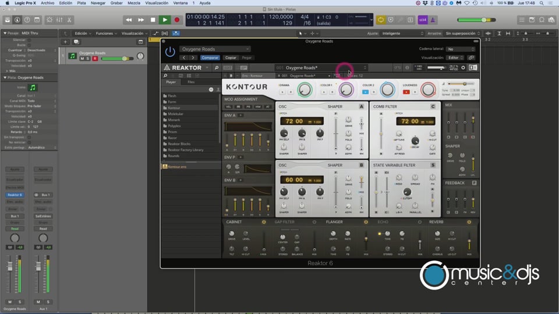Click the master volume slider in control bar

click(x=476, y=20)
